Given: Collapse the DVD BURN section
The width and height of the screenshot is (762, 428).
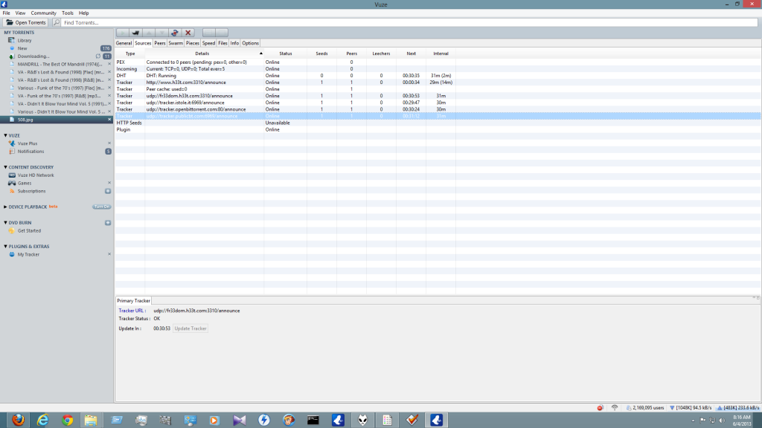Looking at the screenshot, I should tap(5, 223).
